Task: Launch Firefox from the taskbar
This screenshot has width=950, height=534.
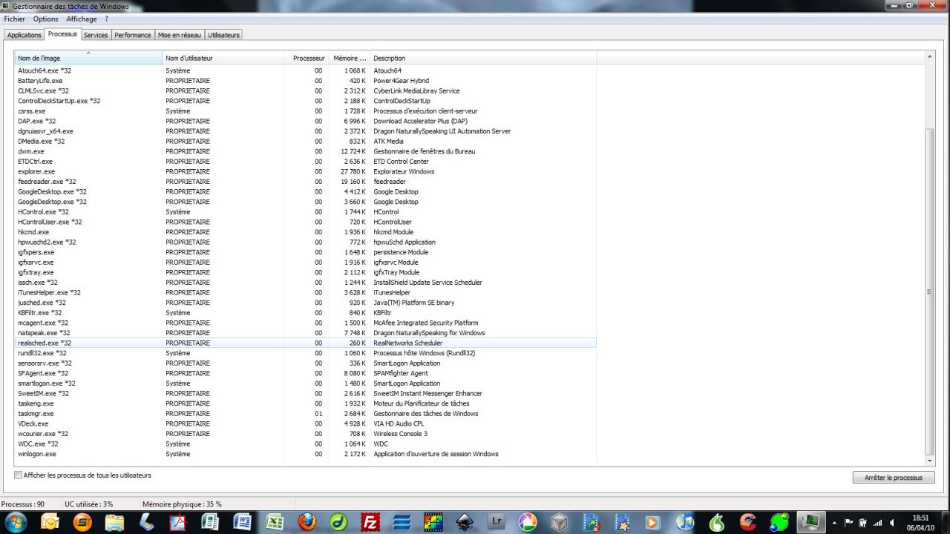Action: (307, 522)
